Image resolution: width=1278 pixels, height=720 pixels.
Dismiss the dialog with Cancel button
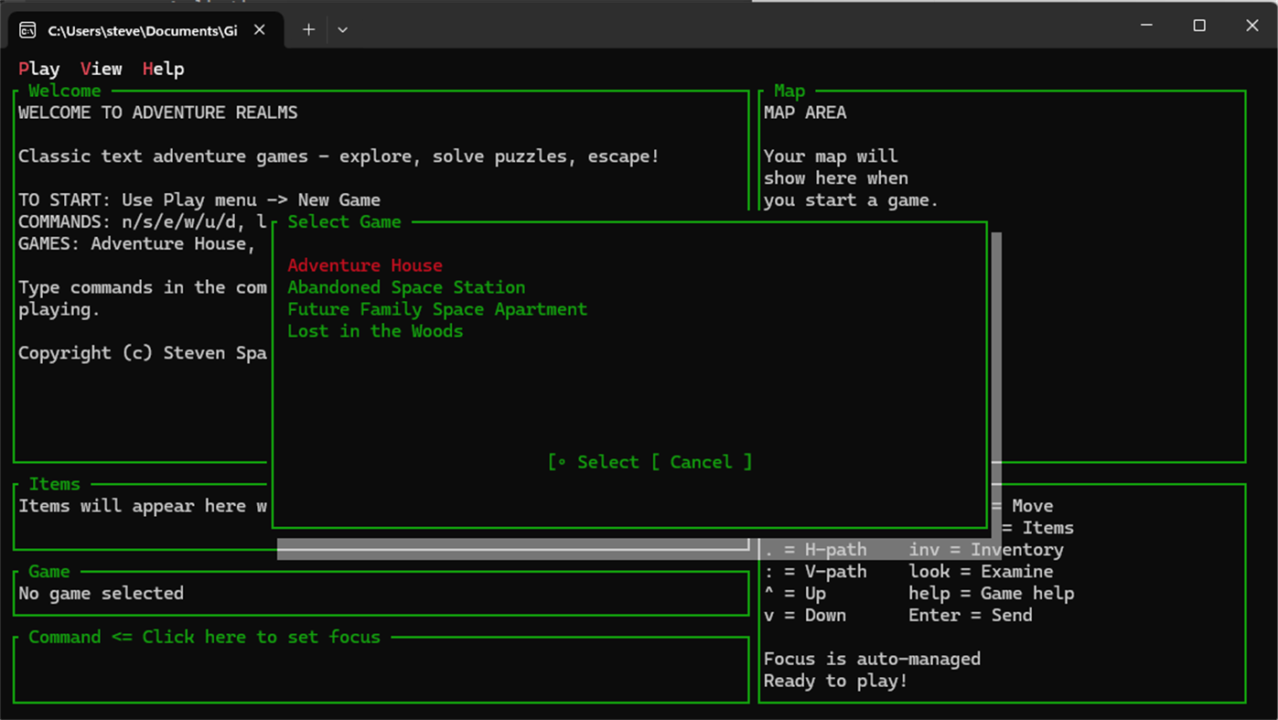point(702,462)
